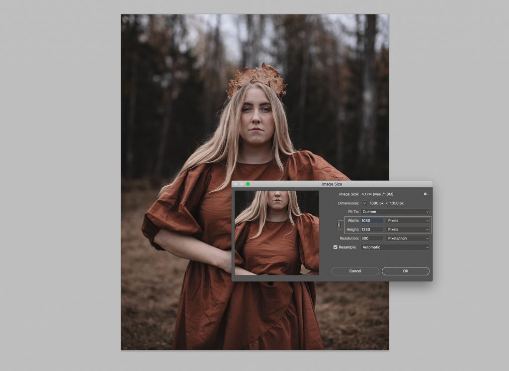Open the Height units Pixels dropdown
This screenshot has height=371, width=509.
pyautogui.click(x=408, y=229)
